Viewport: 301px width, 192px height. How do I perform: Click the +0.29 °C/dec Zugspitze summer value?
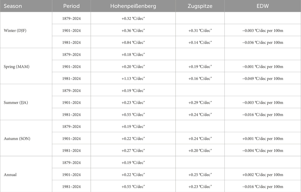200,102
